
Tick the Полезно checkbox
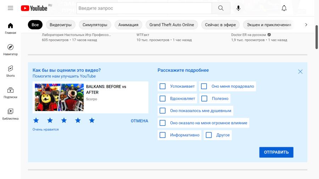tap(204, 98)
